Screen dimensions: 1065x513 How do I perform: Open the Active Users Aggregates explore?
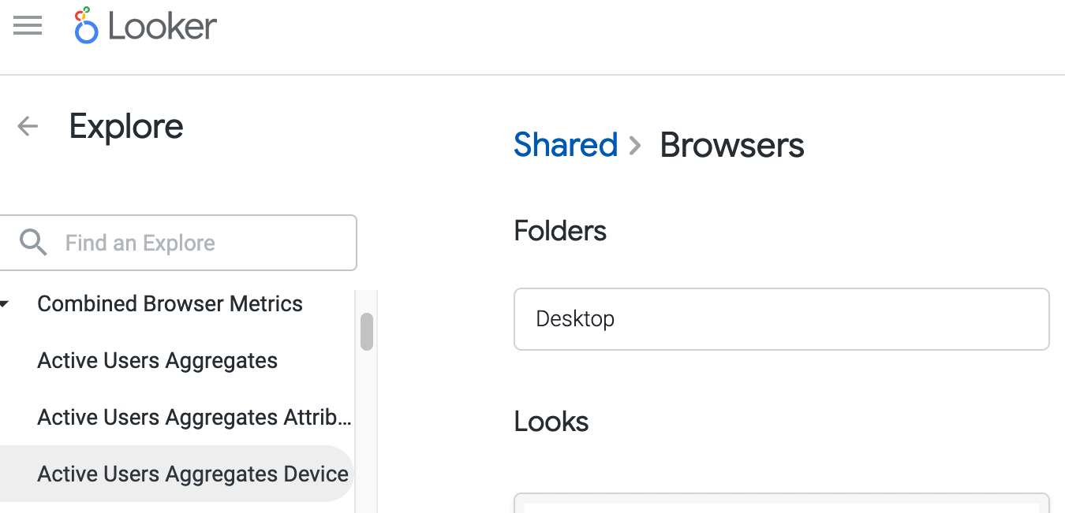click(157, 361)
